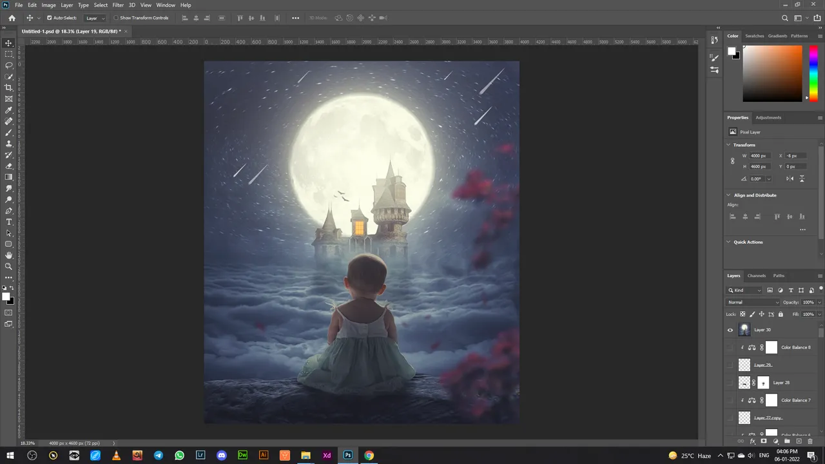Show the Color Balance 7 layer
The width and height of the screenshot is (825, 464).
730,400
